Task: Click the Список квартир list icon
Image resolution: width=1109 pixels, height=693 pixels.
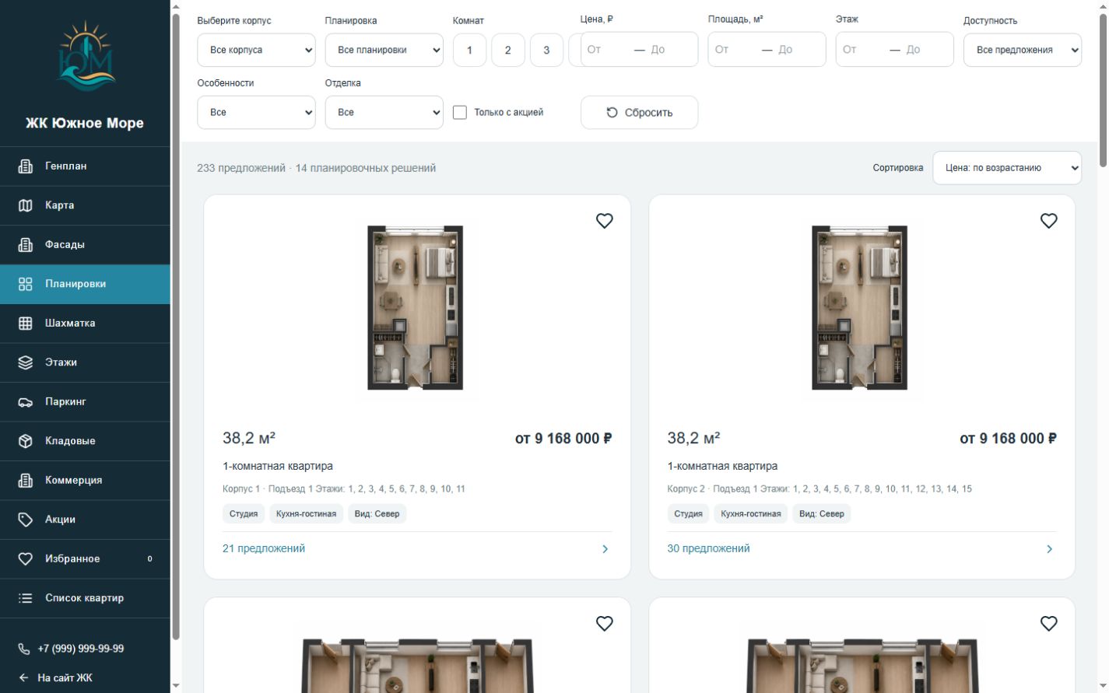Action: (x=26, y=598)
